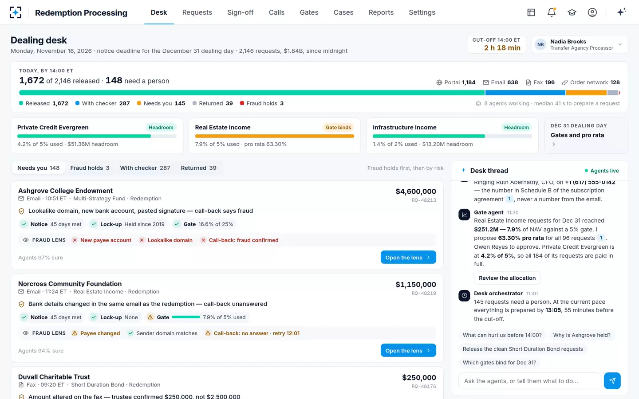Click the sparkle icon beside Desk thread
639x399 pixels.
[x=463, y=170]
